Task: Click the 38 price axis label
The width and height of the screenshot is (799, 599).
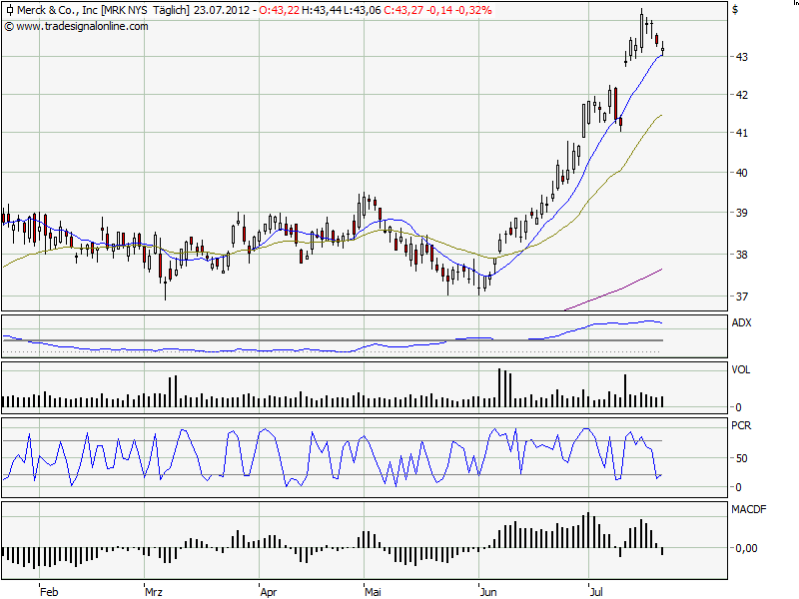Action: tap(742, 255)
